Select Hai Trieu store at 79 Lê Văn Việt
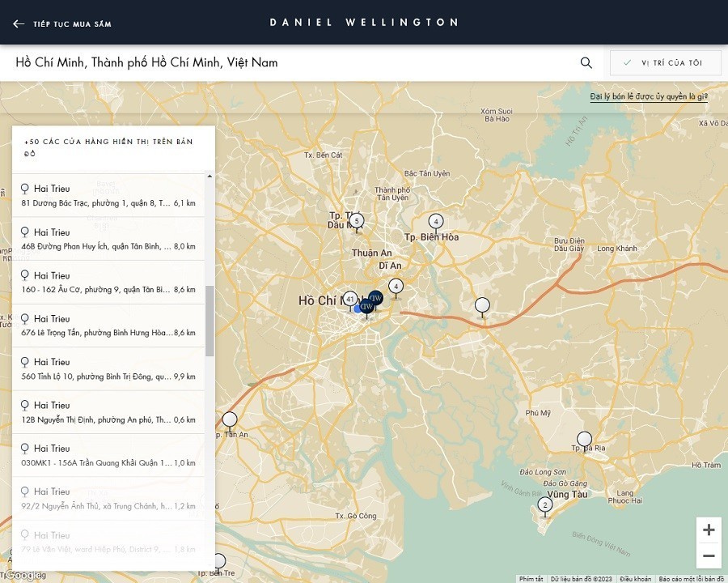Image resolution: width=728 pixels, height=583 pixels. click(x=108, y=542)
